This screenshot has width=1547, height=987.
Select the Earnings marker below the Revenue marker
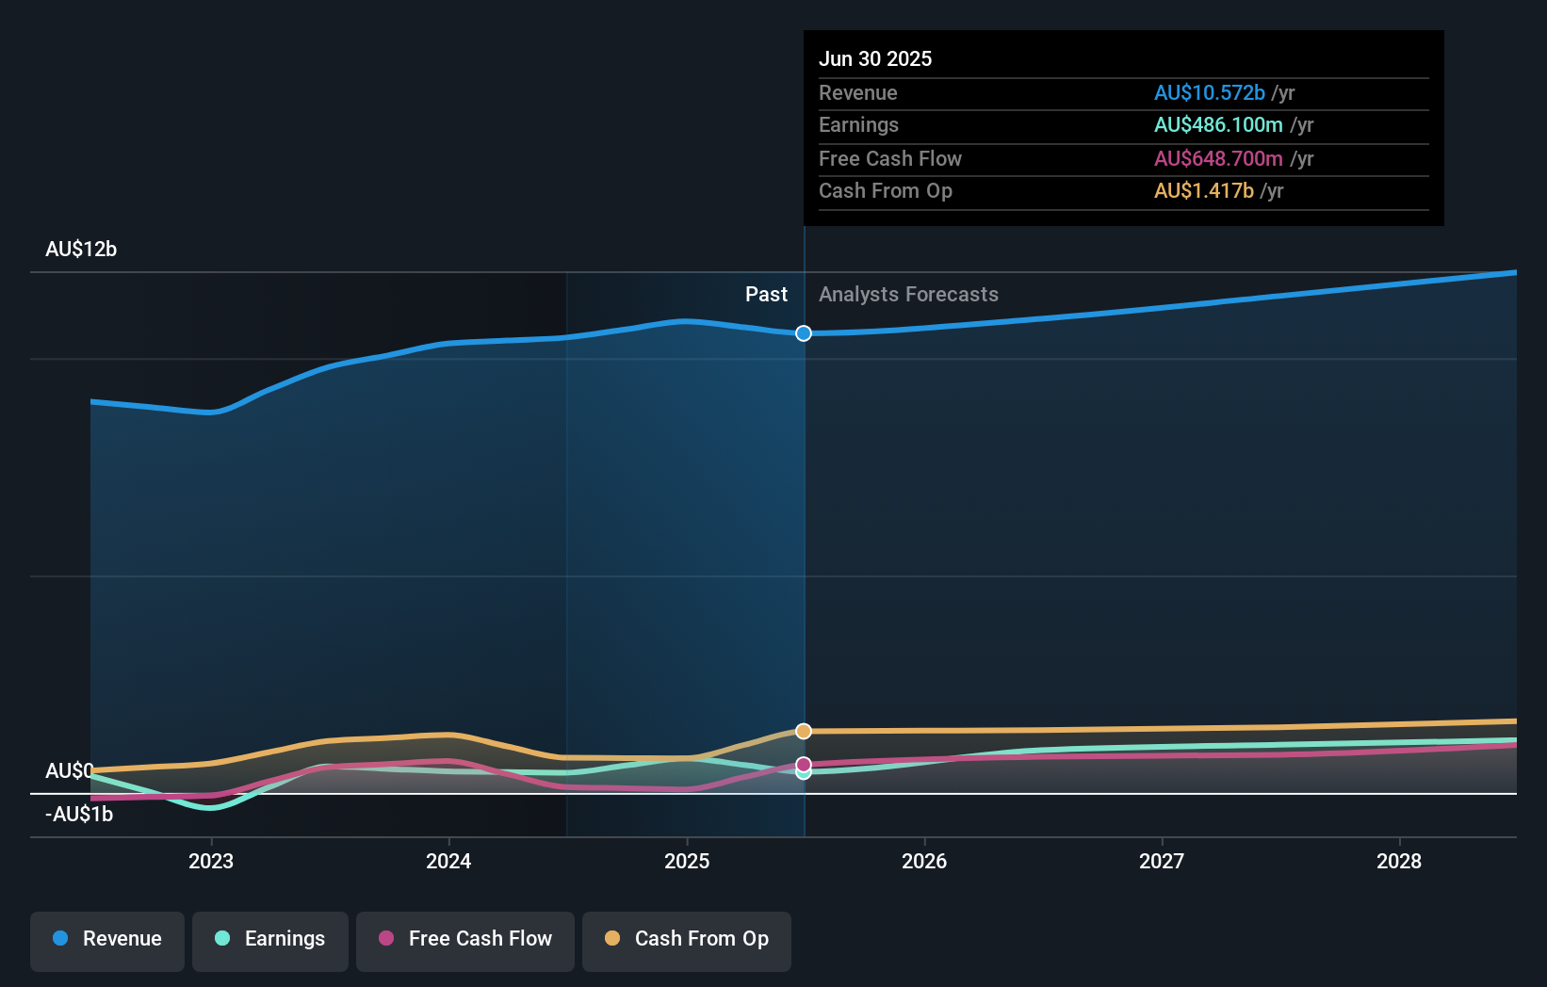(x=803, y=773)
